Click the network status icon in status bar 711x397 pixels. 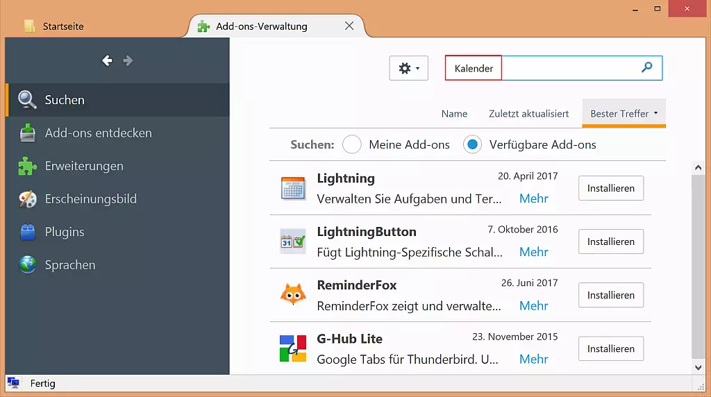coord(13,383)
